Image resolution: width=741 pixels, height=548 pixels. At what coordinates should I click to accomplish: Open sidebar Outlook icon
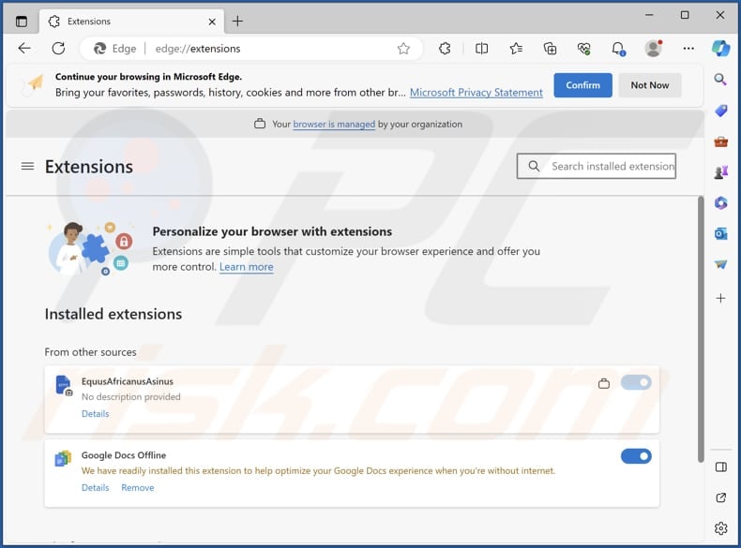point(720,233)
